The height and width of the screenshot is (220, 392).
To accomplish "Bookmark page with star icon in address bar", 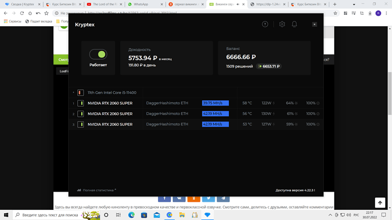I will [335, 13].
